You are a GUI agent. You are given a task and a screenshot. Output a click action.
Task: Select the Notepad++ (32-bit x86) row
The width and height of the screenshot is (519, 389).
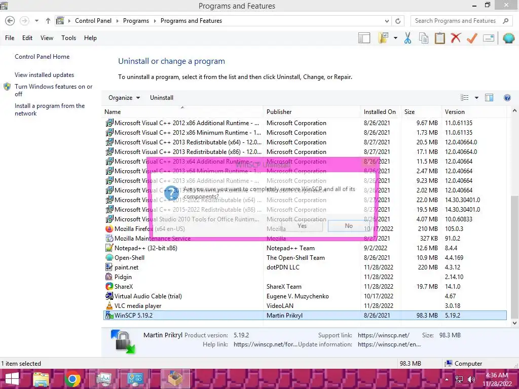(305, 248)
